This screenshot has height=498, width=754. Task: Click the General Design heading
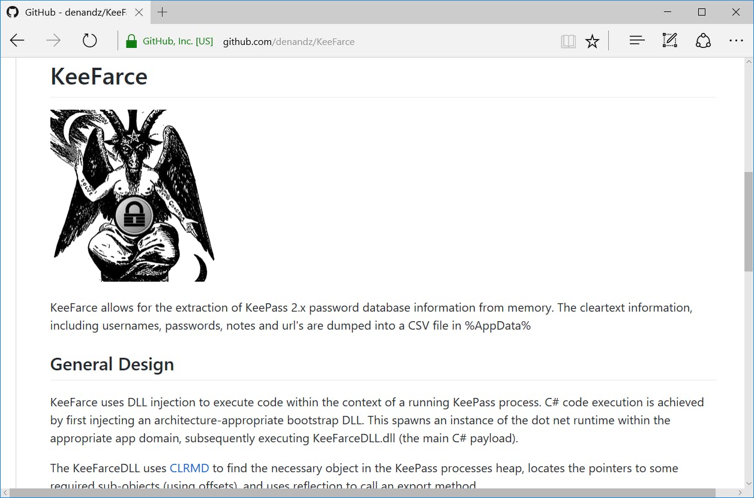tap(112, 364)
